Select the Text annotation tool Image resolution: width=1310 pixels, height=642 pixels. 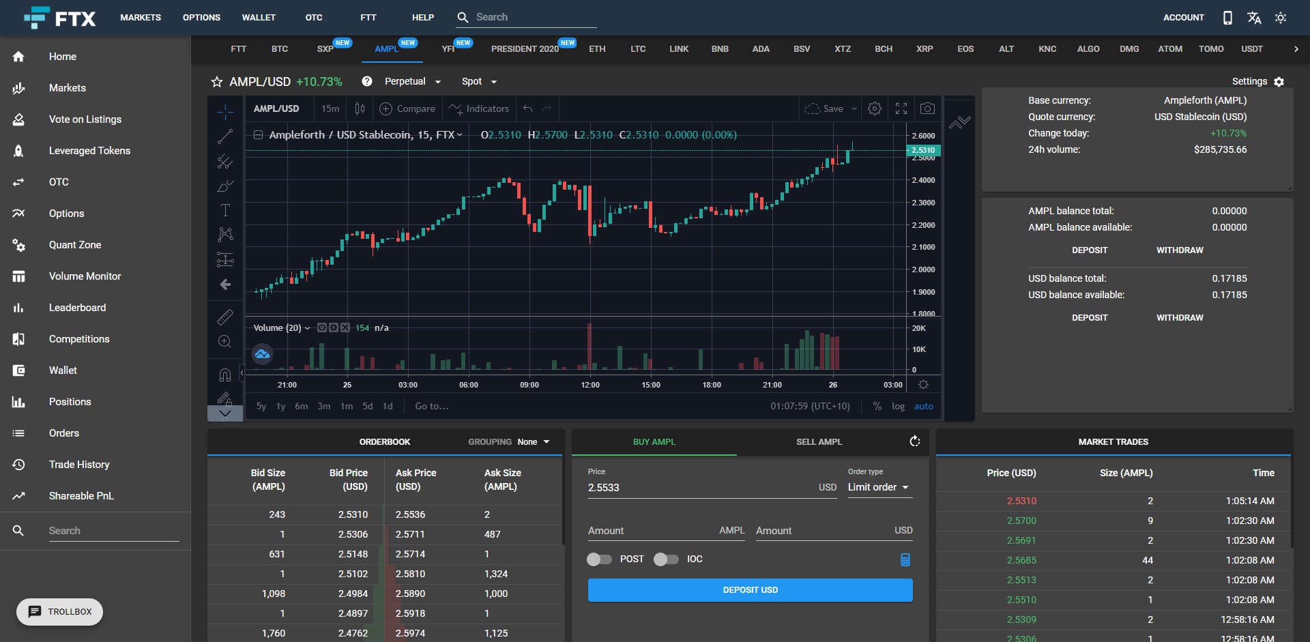225,210
